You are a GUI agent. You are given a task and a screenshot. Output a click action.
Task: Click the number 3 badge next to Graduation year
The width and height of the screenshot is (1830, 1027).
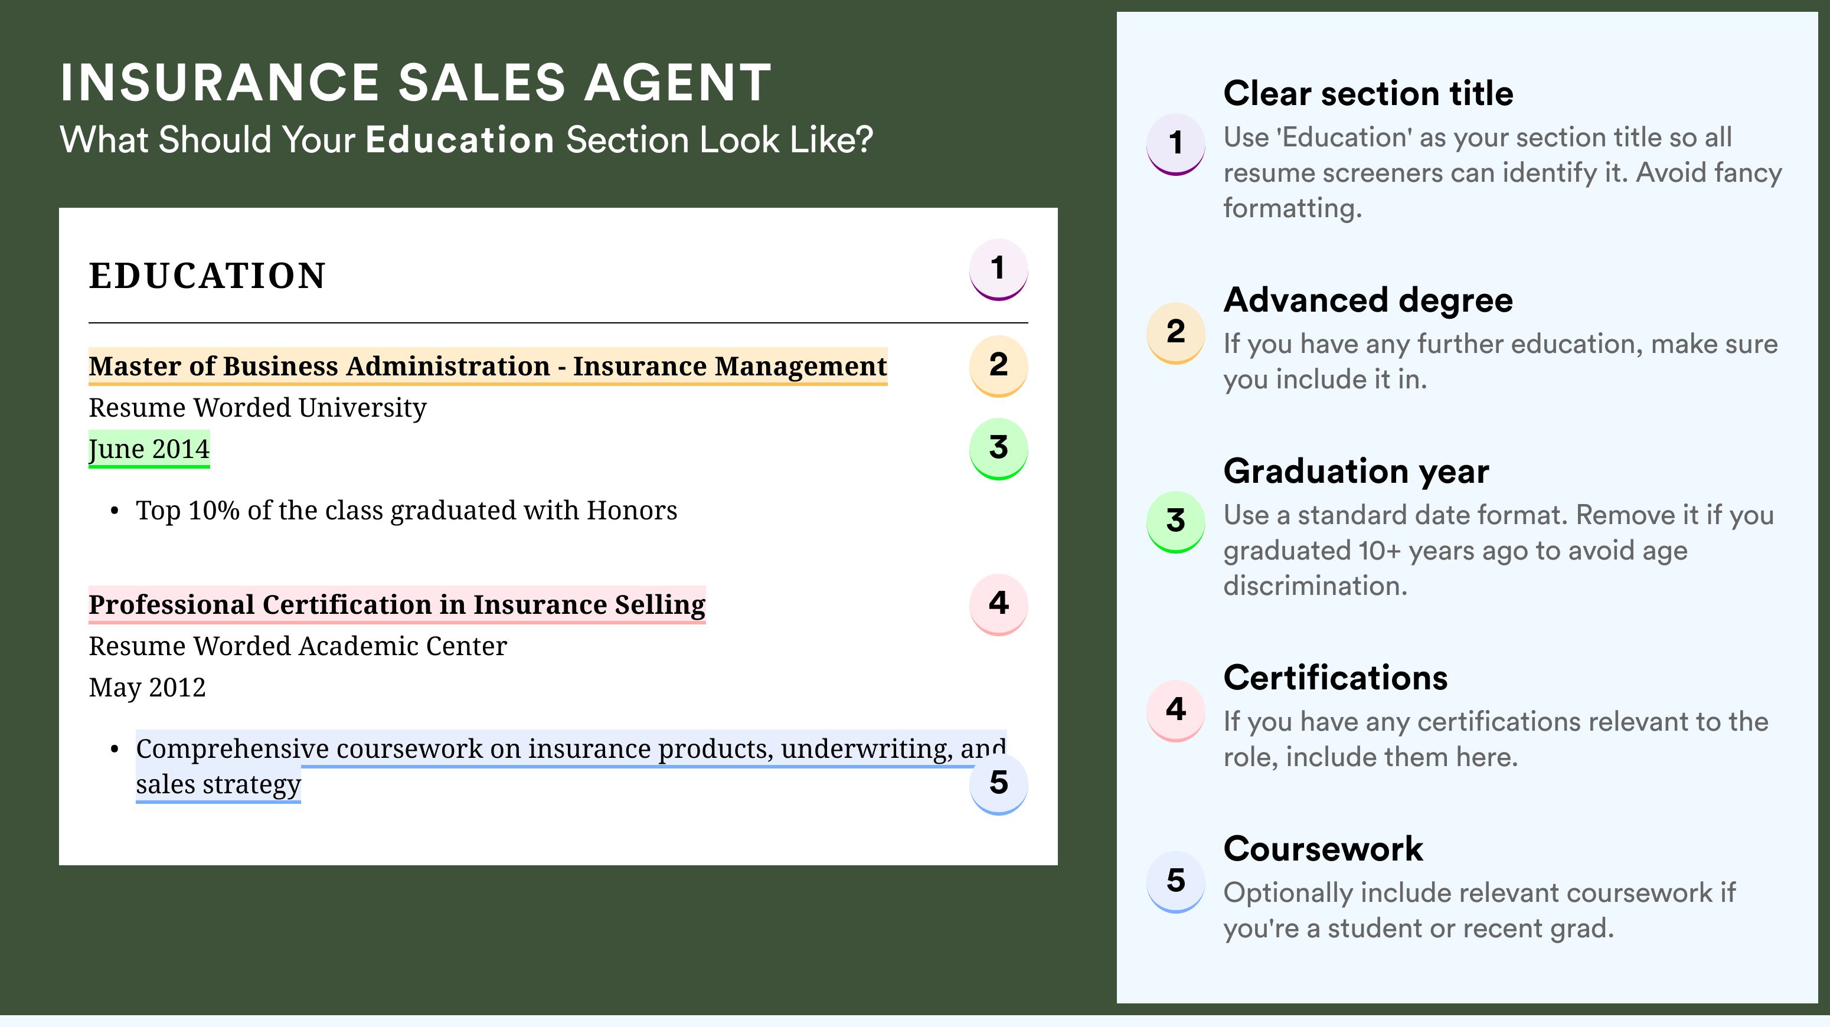pyautogui.click(x=1176, y=521)
